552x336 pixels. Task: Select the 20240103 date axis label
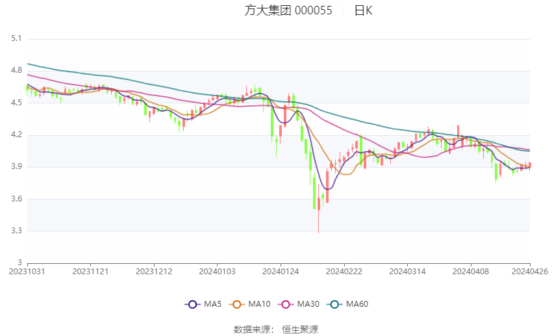point(217,272)
